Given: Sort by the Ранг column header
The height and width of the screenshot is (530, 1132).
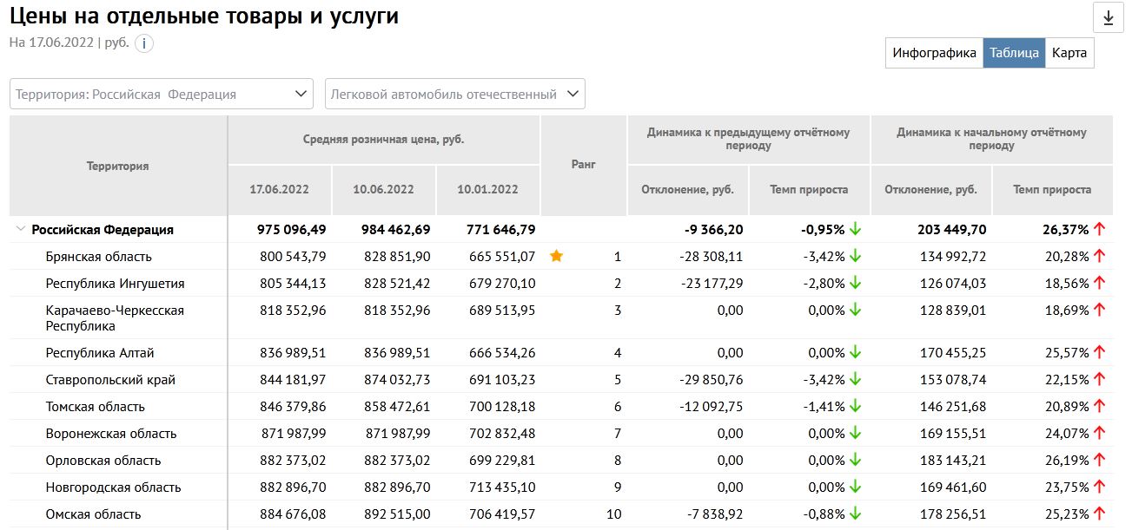Looking at the screenshot, I should (583, 165).
